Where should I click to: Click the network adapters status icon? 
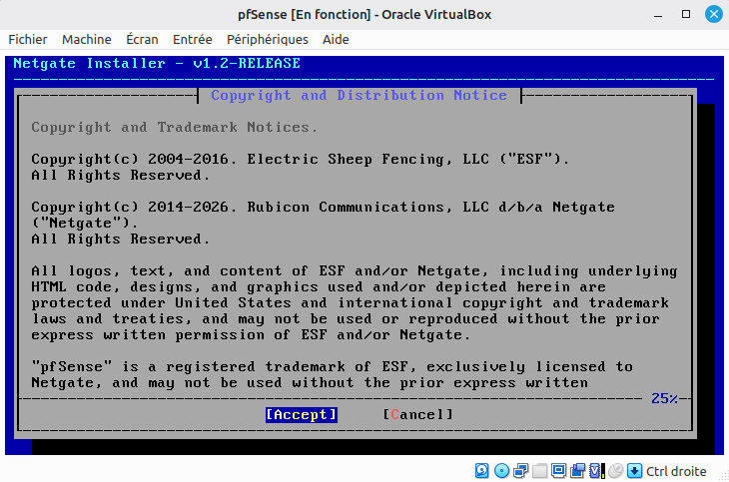(x=520, y=471)
